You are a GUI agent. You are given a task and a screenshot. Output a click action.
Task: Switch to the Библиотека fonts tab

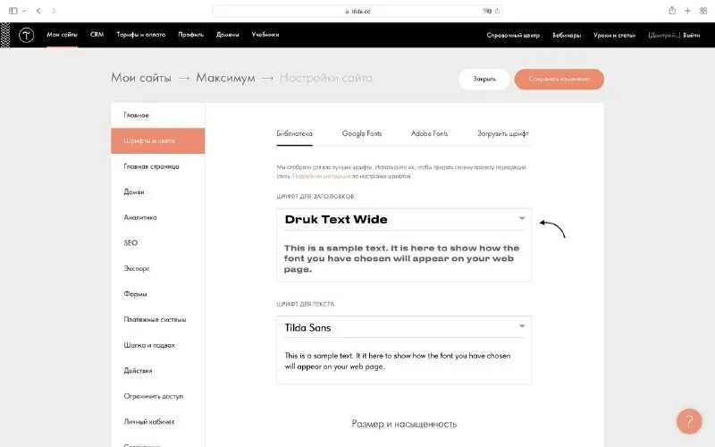click(295, 133)
